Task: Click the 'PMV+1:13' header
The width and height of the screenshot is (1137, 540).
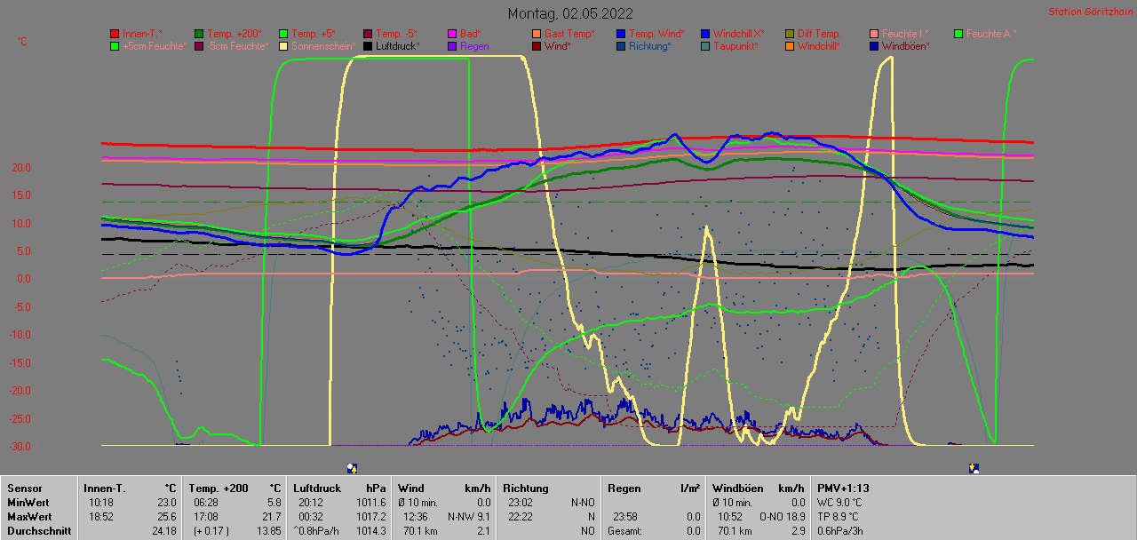Action: 843,488
